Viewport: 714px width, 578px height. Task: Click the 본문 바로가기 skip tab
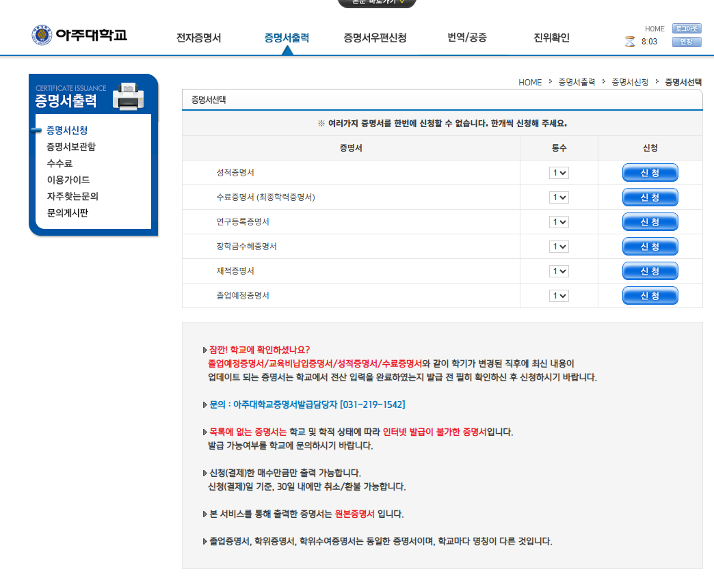(x=376, y=3)
